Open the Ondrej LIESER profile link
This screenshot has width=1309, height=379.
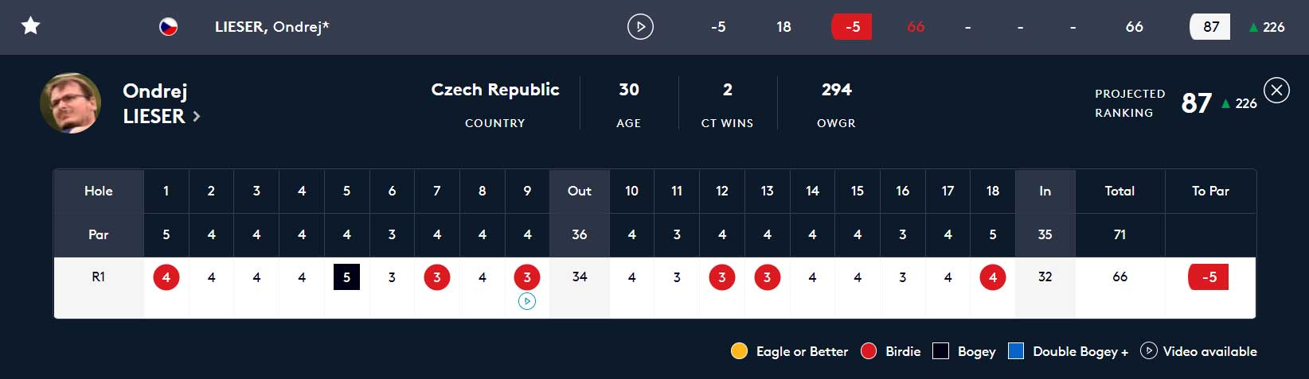click(x=155, y=103)
